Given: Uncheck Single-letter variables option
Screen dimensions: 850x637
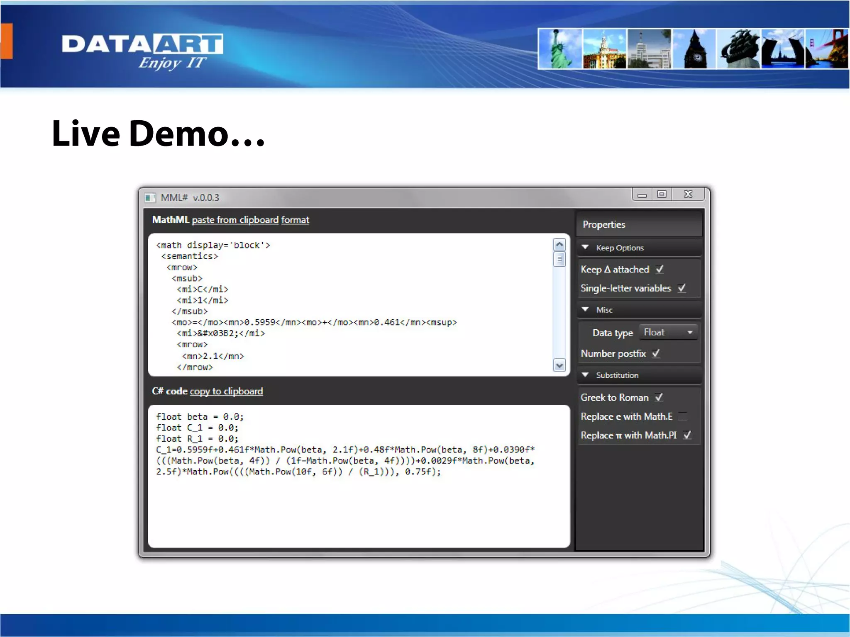Looking at the screenshot, I should click(x=682, y=288).
